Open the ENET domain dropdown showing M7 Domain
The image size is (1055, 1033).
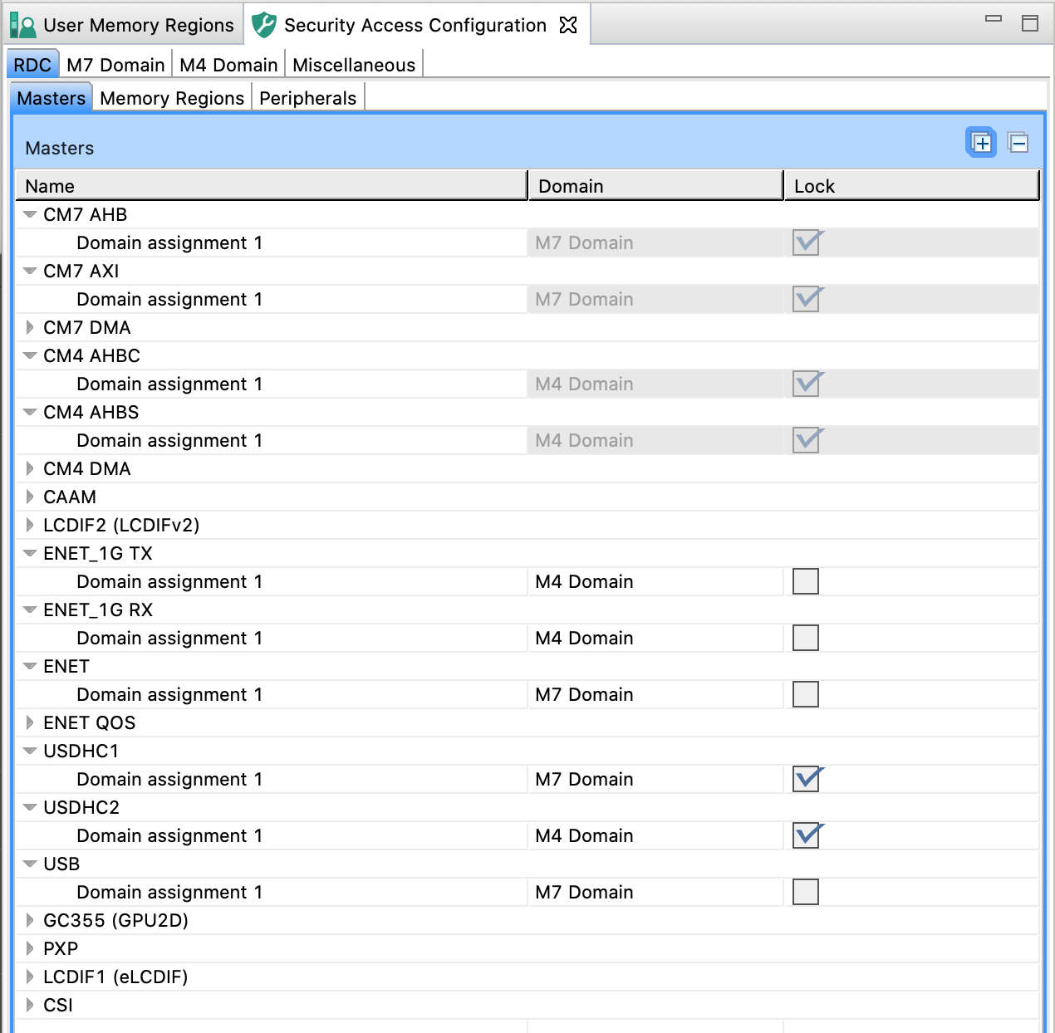pyautogui.click(x=654, y=694)
